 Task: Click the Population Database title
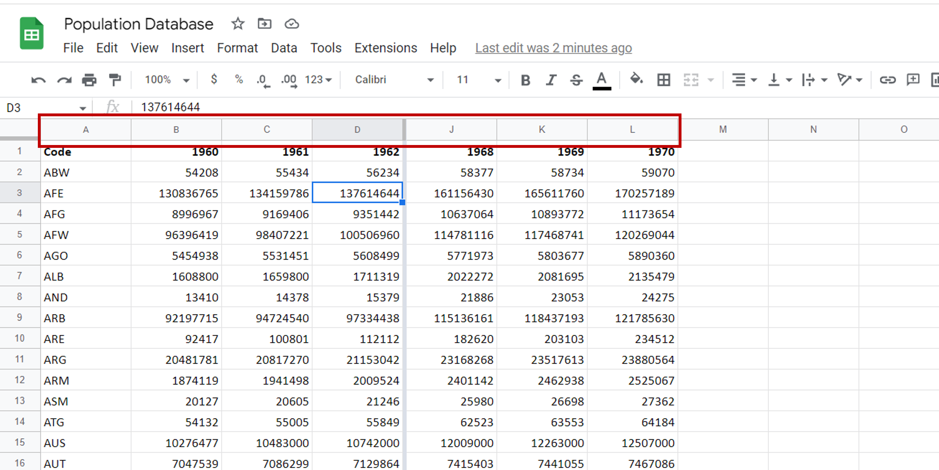[x=139, y=24]
